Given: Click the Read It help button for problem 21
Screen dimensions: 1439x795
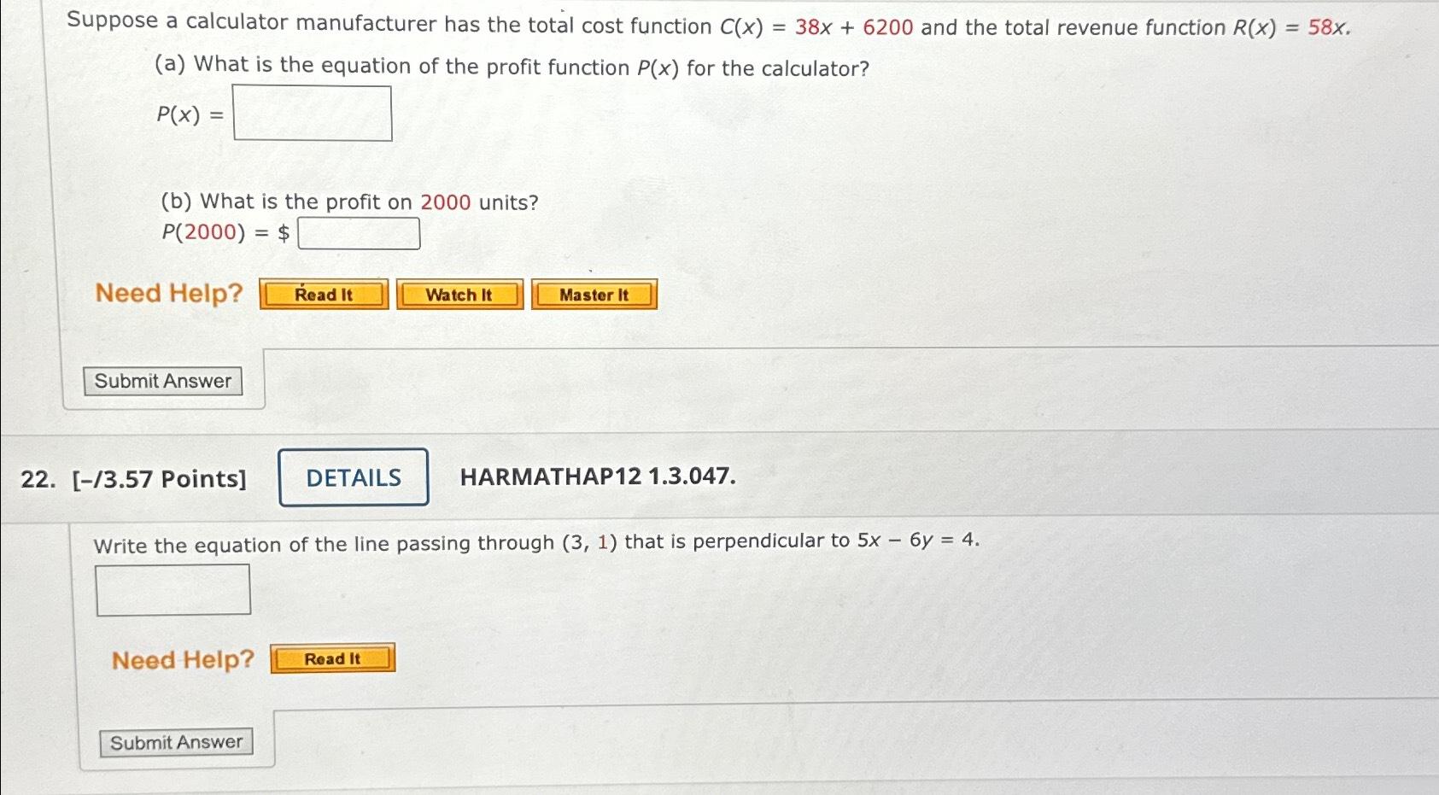Looking at the screenshot, I should (323, 294).
